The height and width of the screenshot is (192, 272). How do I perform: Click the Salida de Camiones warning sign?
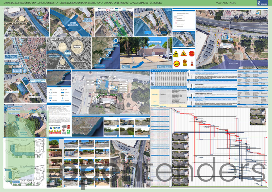(176, 54)
